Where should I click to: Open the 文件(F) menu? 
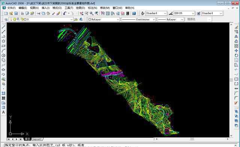(11, 8)
